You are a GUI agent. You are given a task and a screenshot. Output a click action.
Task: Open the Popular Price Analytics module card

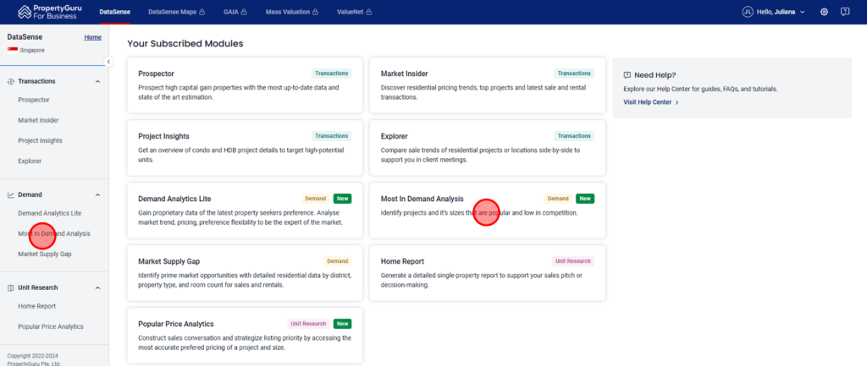click(245, 336)
